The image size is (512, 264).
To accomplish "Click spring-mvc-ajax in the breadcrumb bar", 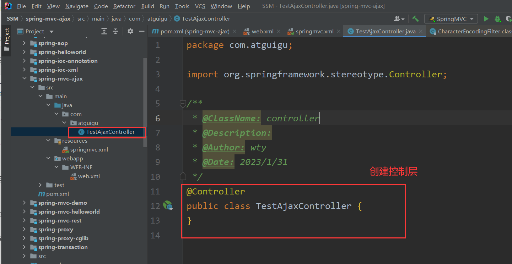I will tap(48, 19).
